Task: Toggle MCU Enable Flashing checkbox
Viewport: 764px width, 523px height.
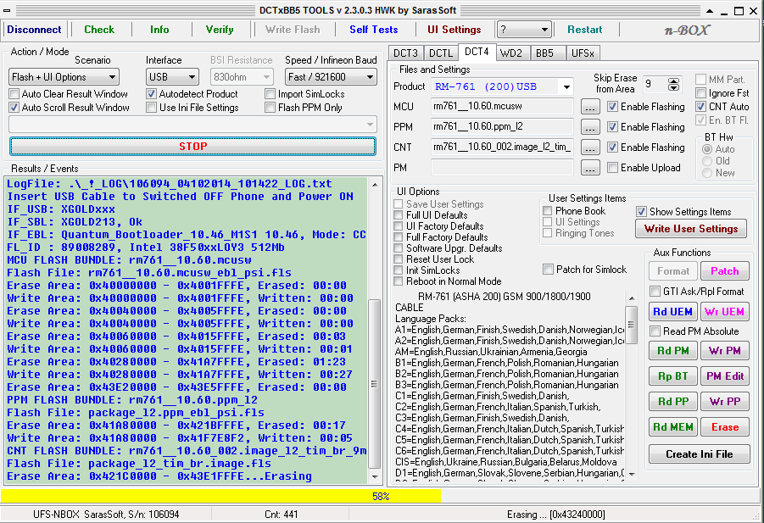Action: point(613,107)
